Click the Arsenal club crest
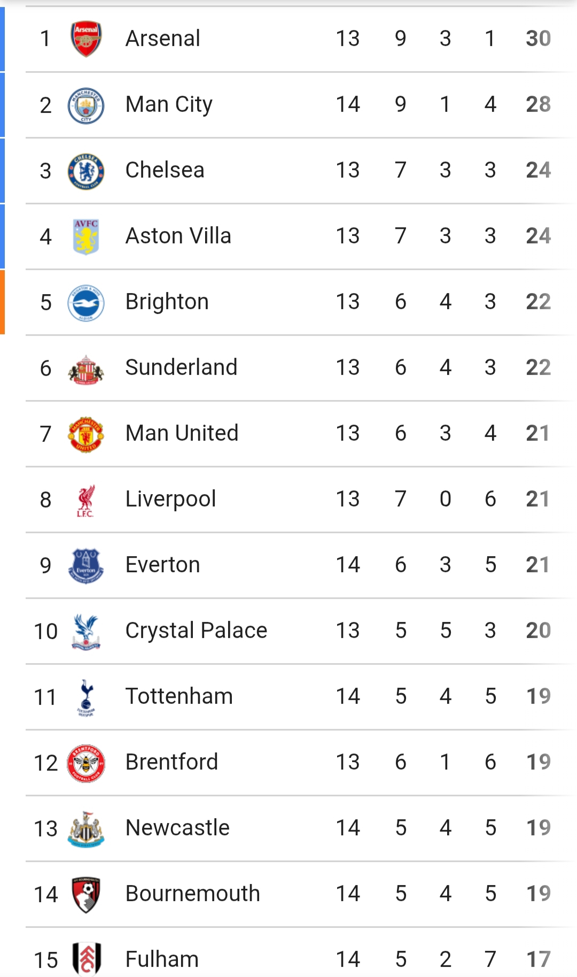Screen dimensions: 577x977 coord(86,39)
